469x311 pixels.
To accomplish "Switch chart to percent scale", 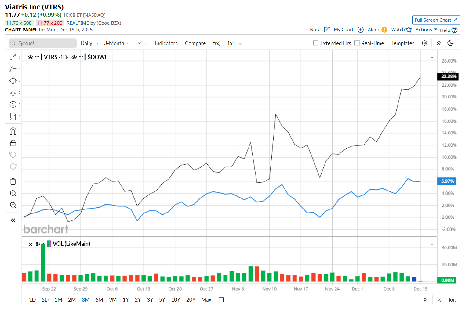I will 439,300.
